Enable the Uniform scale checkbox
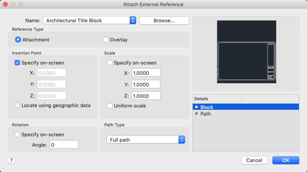Image resolution: width=307 pixels, height=172 pixels. (x=110, y=106)
